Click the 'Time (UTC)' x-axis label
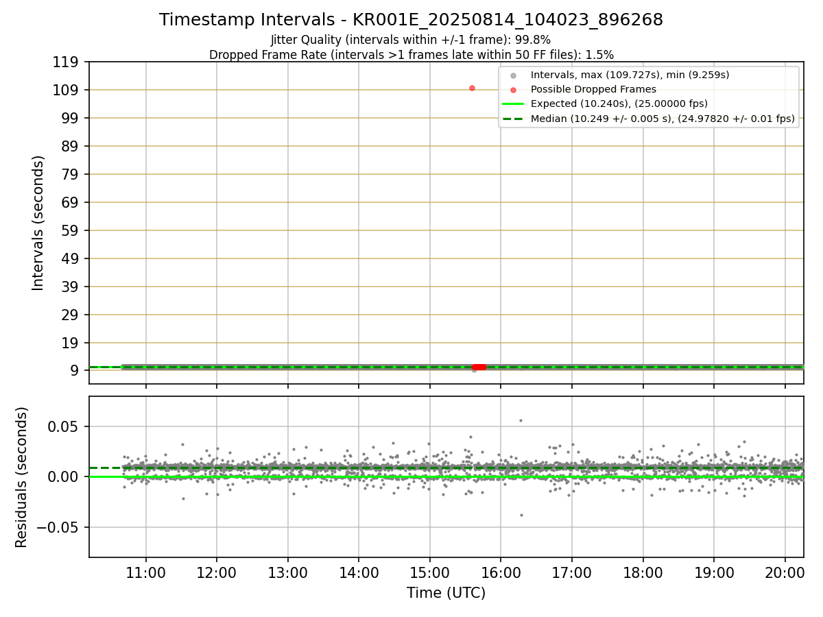This screenshot has height=617, width=823. click(x=446, y=593)
